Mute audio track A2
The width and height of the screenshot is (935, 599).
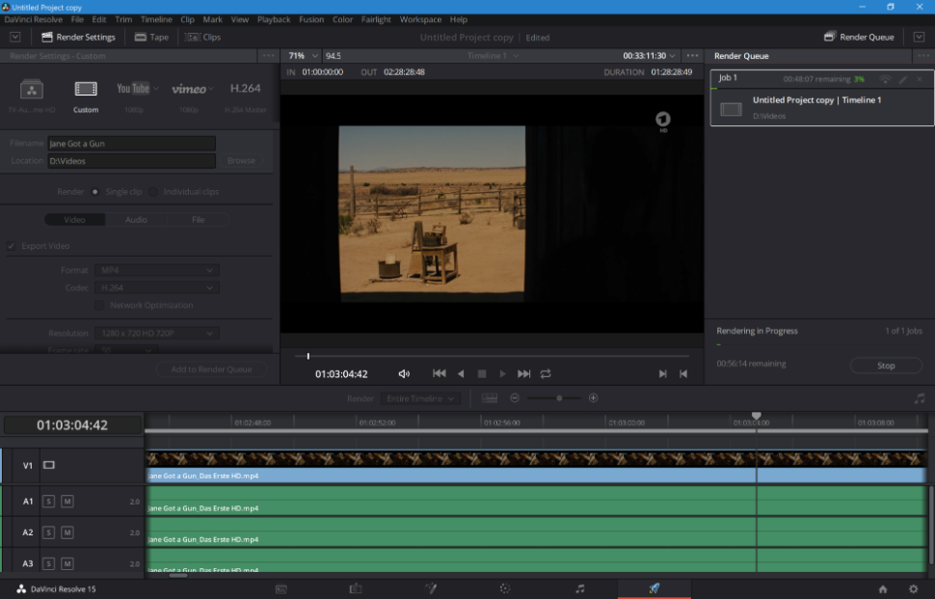tap(67, 532)
